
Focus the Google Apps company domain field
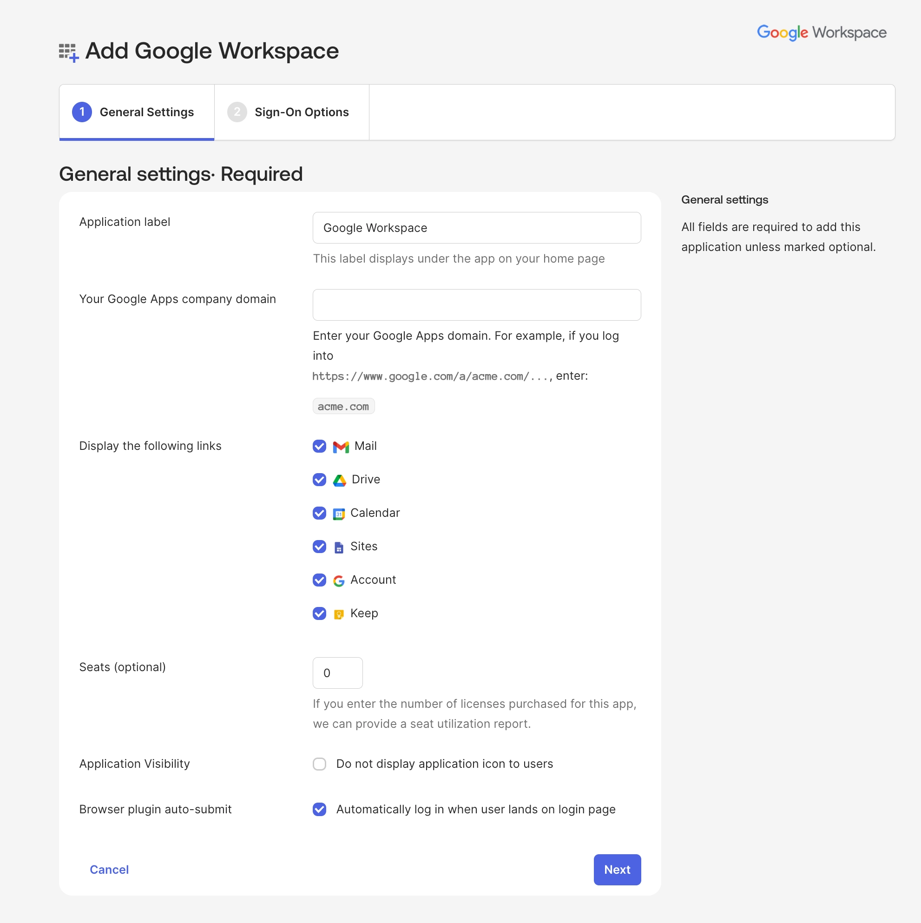[x=476, y=305]
